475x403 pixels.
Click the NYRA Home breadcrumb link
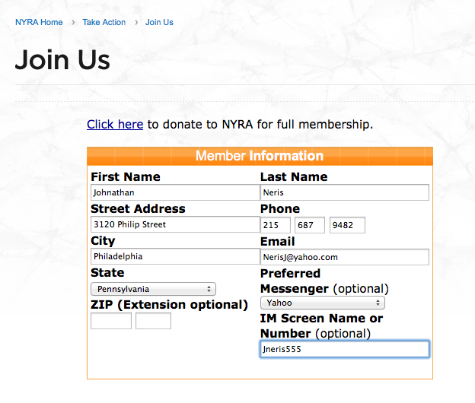click(x=39, y=22)
